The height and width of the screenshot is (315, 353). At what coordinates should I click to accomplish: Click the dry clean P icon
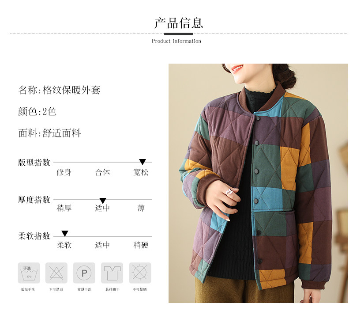point(84,273)
